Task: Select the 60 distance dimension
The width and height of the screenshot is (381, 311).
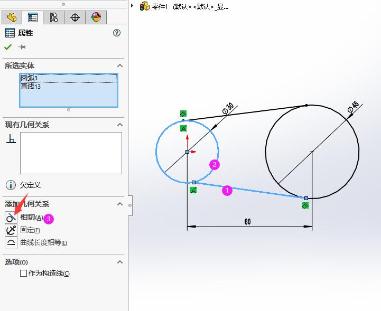Action: 248,222
